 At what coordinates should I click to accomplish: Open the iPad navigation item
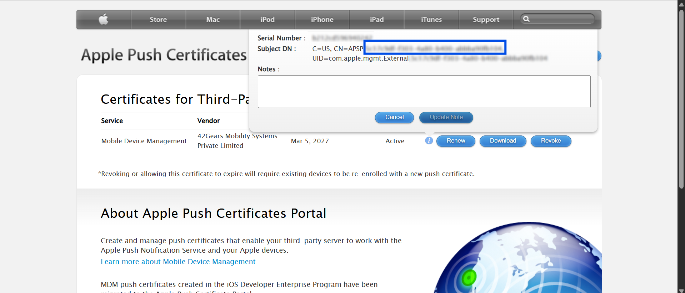click(x=377, y=20)
